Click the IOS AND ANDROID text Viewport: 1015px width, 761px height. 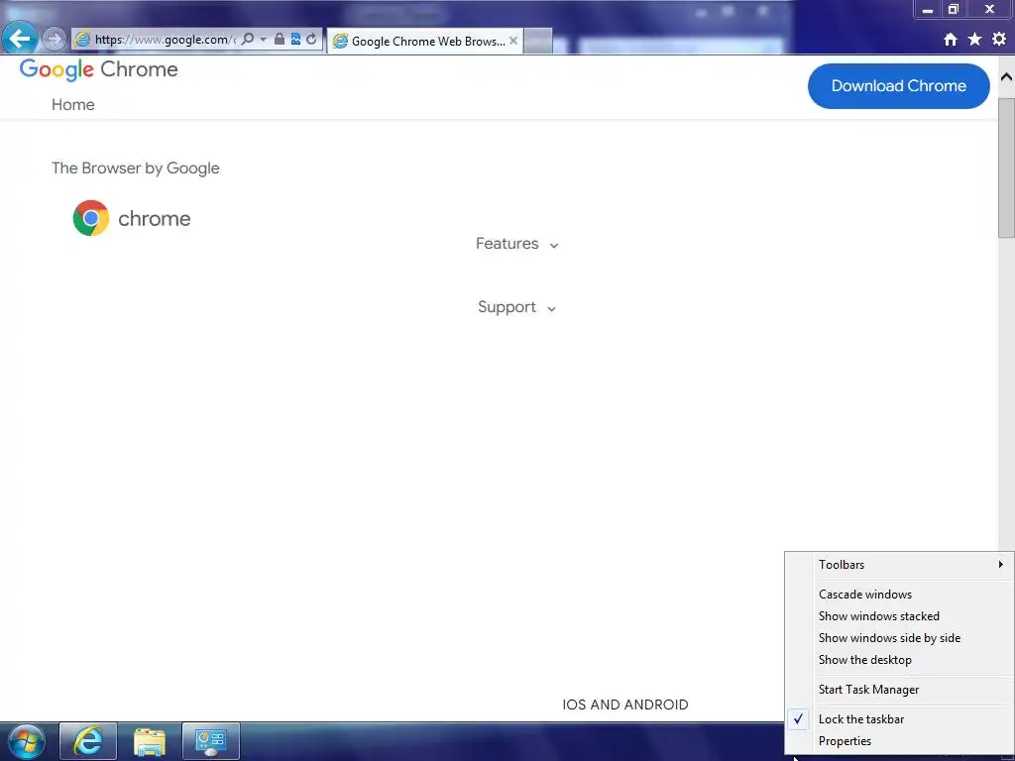[x=625, y=705]
